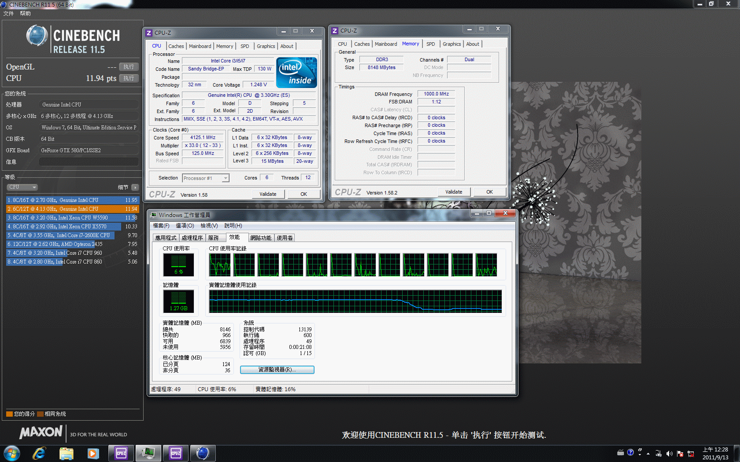740x462 pixels.
Task: Click OK in right CPU-Z Memory window
Action: pyautogui.click(x=489, y=192)
